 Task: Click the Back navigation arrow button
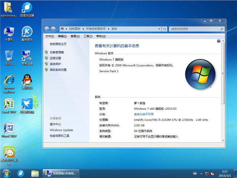[x=47, y=29]
